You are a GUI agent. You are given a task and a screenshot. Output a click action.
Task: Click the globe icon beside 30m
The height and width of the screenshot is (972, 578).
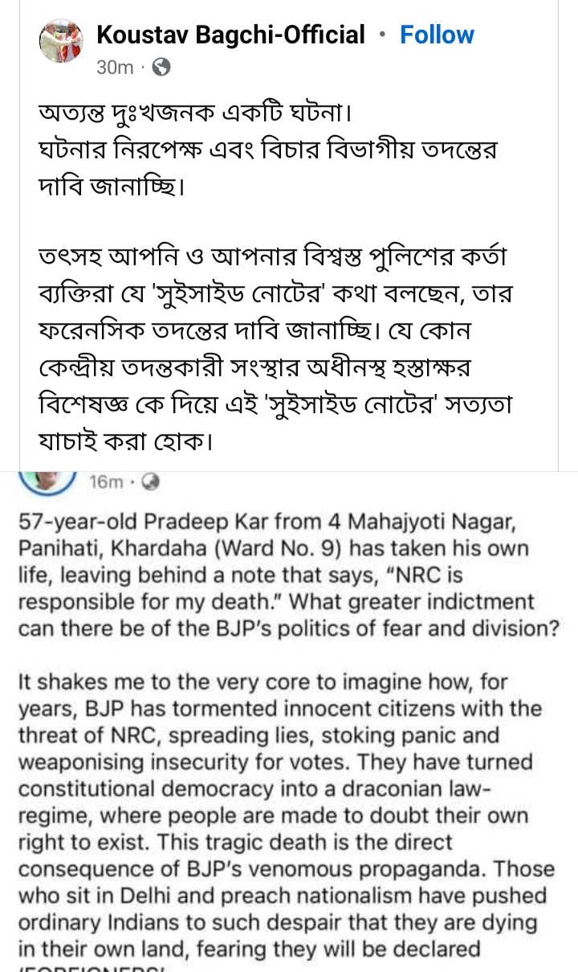click(x=161, y=68)
